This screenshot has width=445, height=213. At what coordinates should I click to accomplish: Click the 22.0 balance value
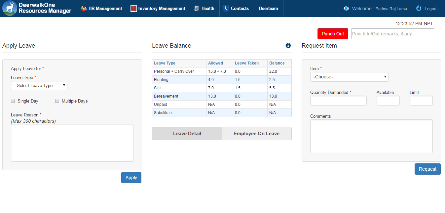(x=273, y=71)
